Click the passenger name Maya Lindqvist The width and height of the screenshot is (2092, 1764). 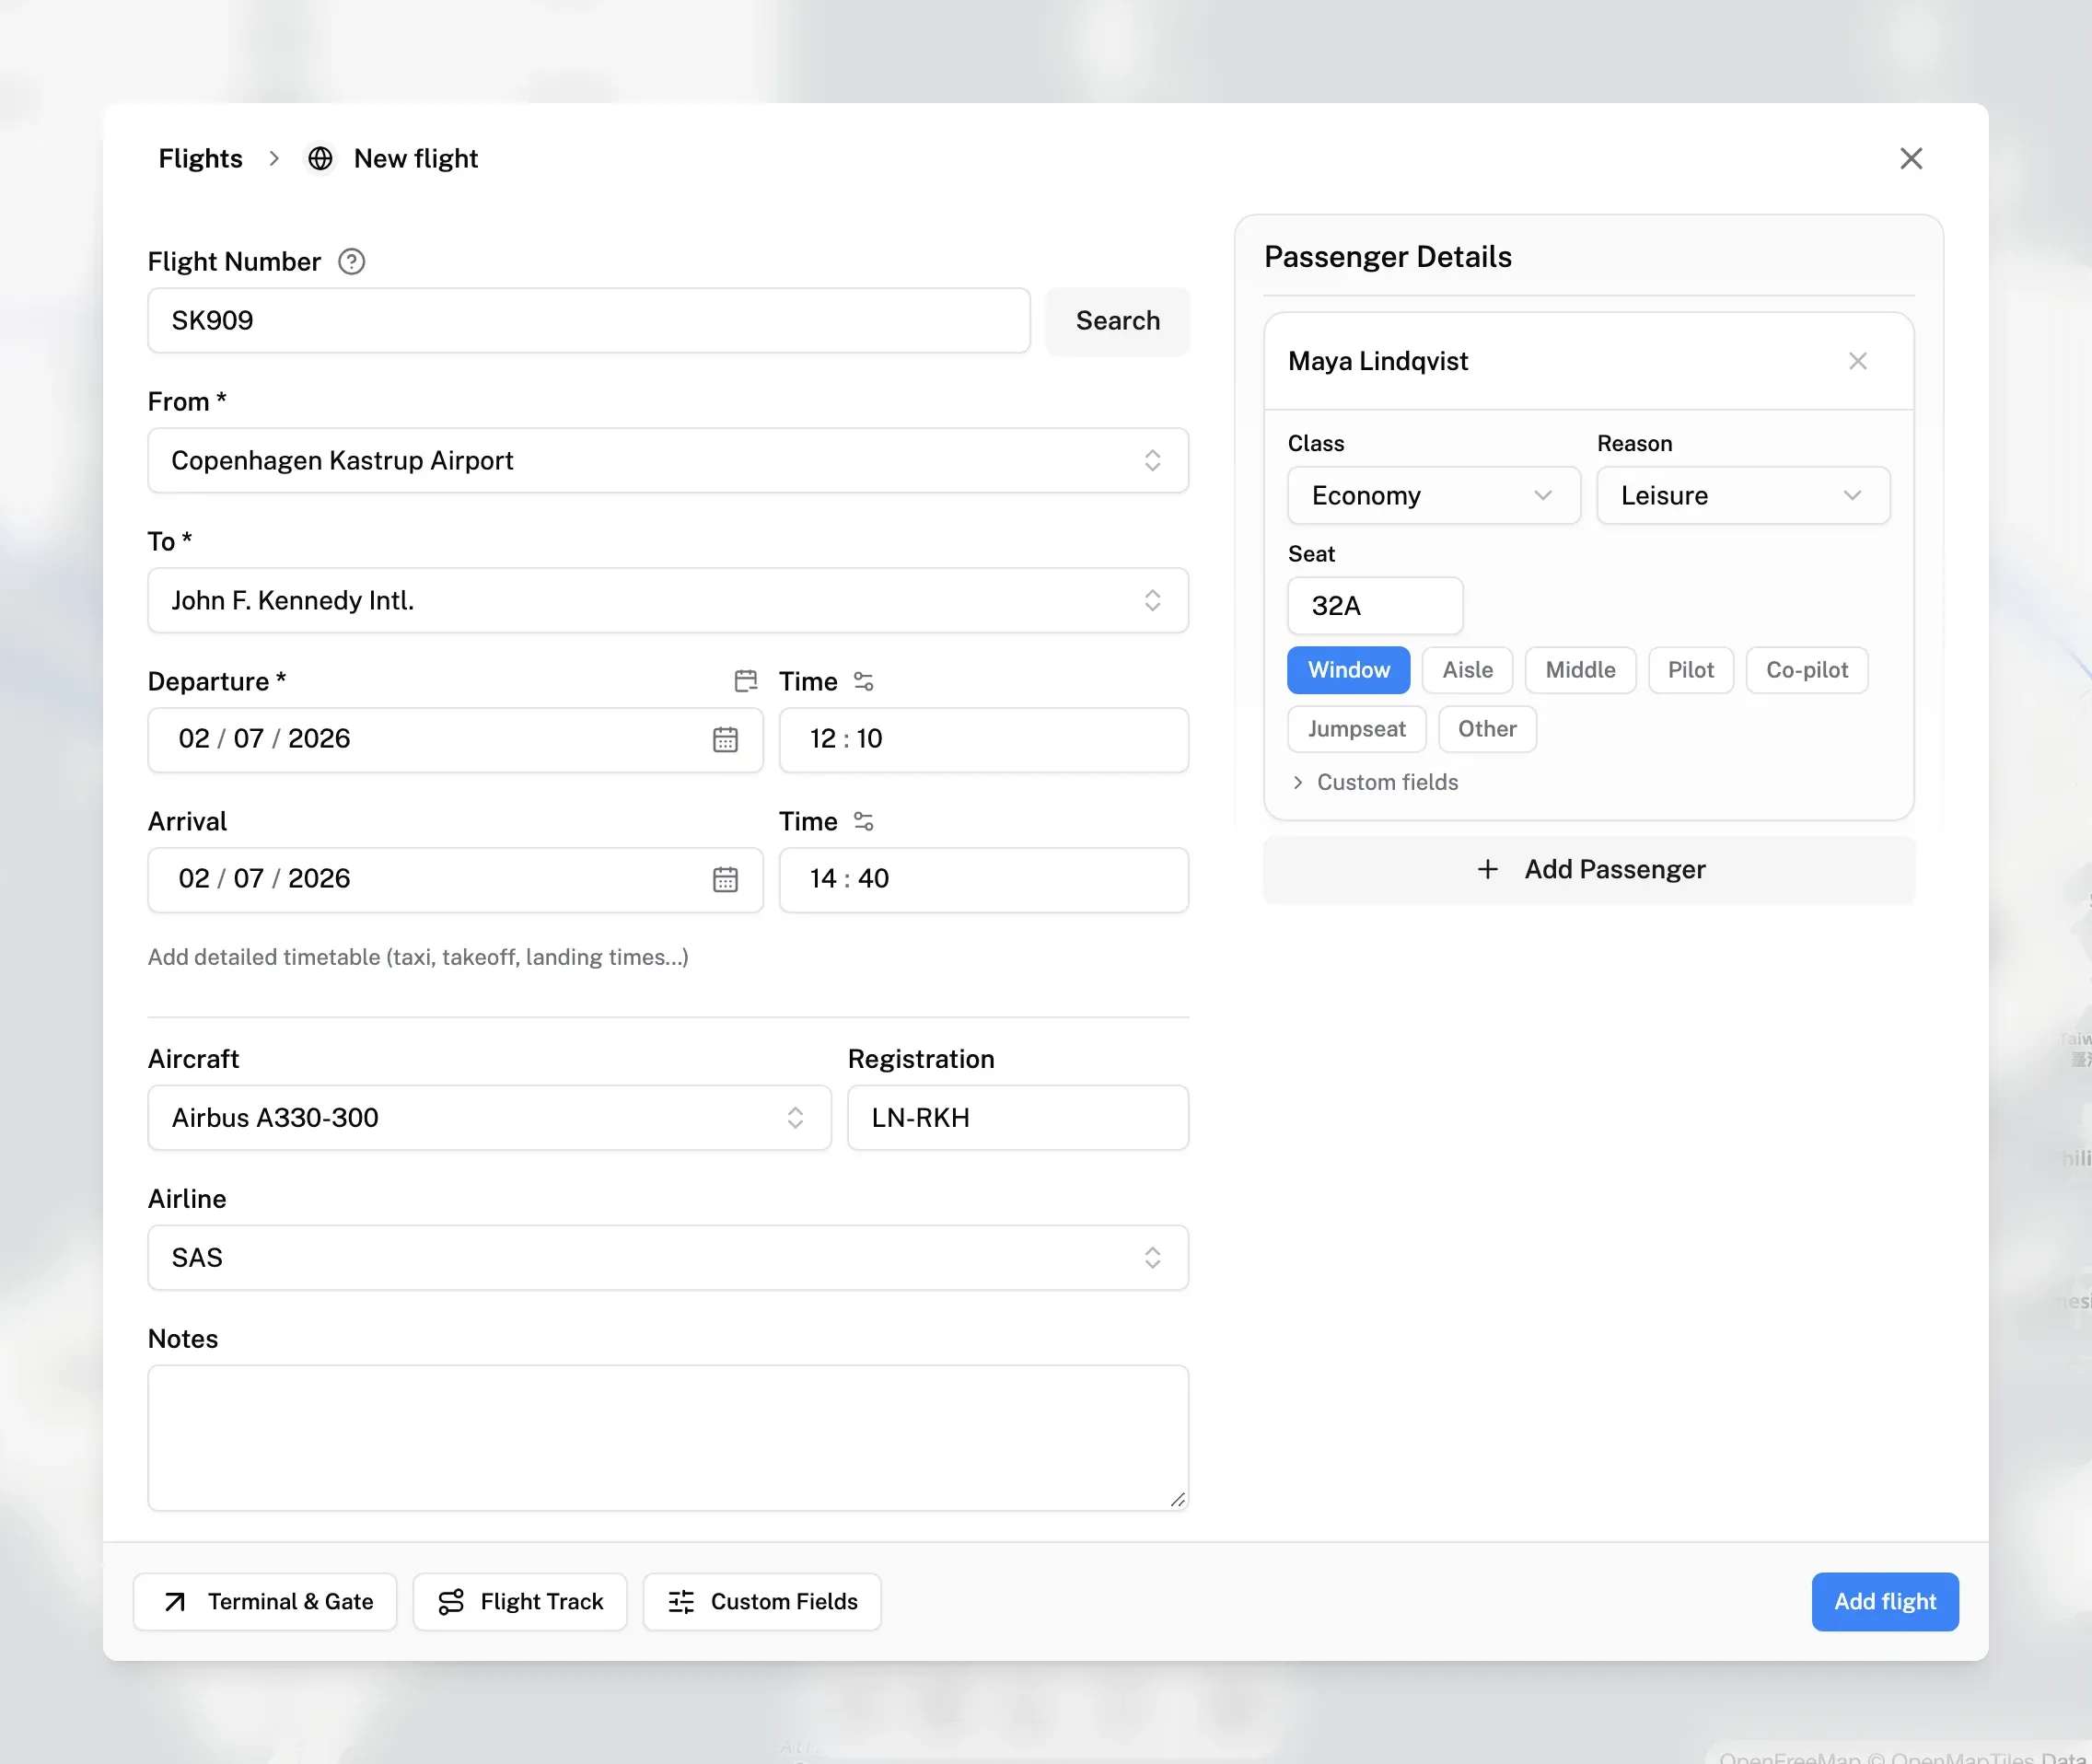click(x=1377, y=361)
